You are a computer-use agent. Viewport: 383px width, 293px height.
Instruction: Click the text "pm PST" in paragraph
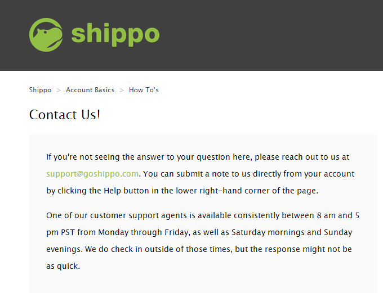tap(60, 232)
